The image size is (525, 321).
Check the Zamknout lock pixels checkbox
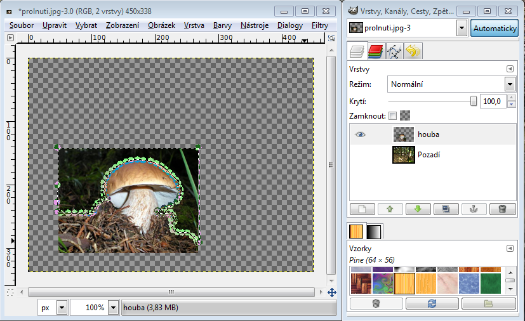point(392,116)
